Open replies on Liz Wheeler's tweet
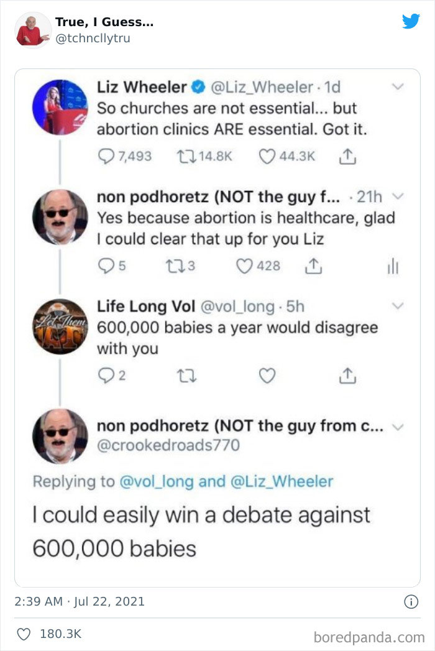This screenshot has height=651, width=435. click(x=106, y=157)
